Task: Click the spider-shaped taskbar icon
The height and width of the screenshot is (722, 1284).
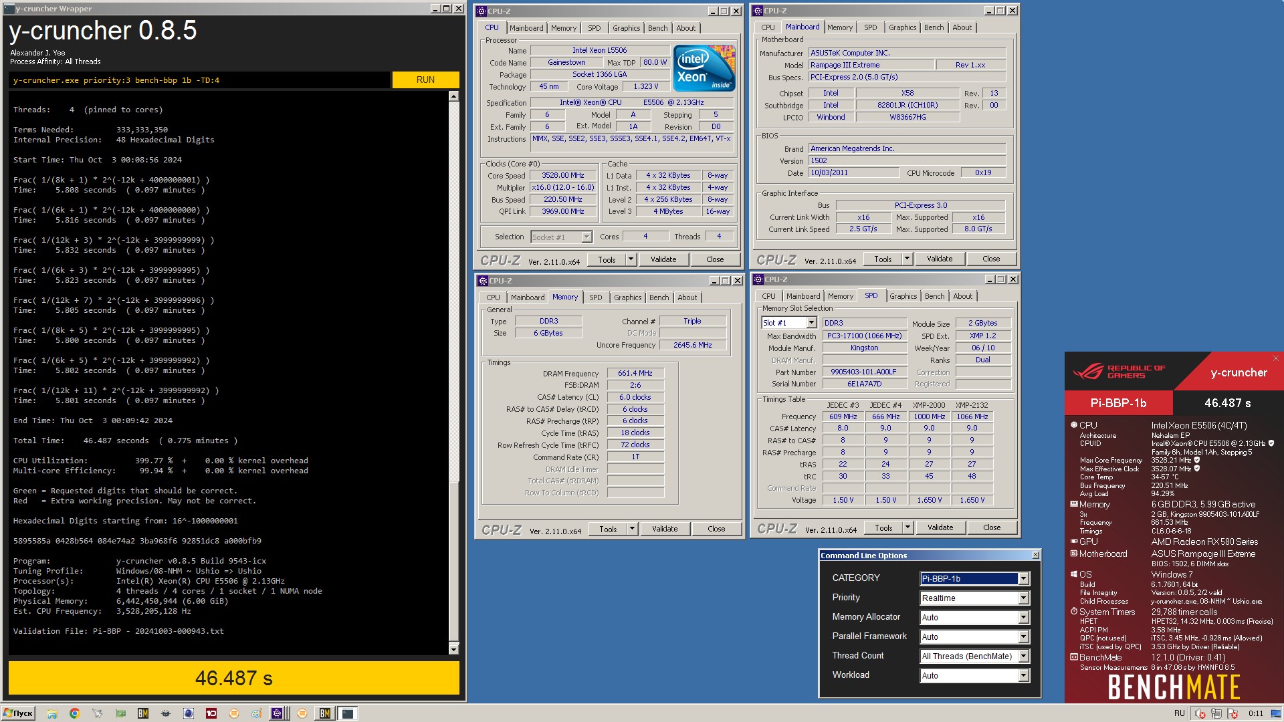Action: point(166,713)
